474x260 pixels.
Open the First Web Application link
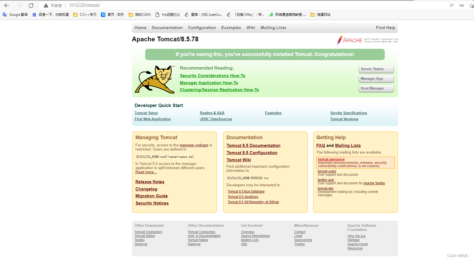153,119
